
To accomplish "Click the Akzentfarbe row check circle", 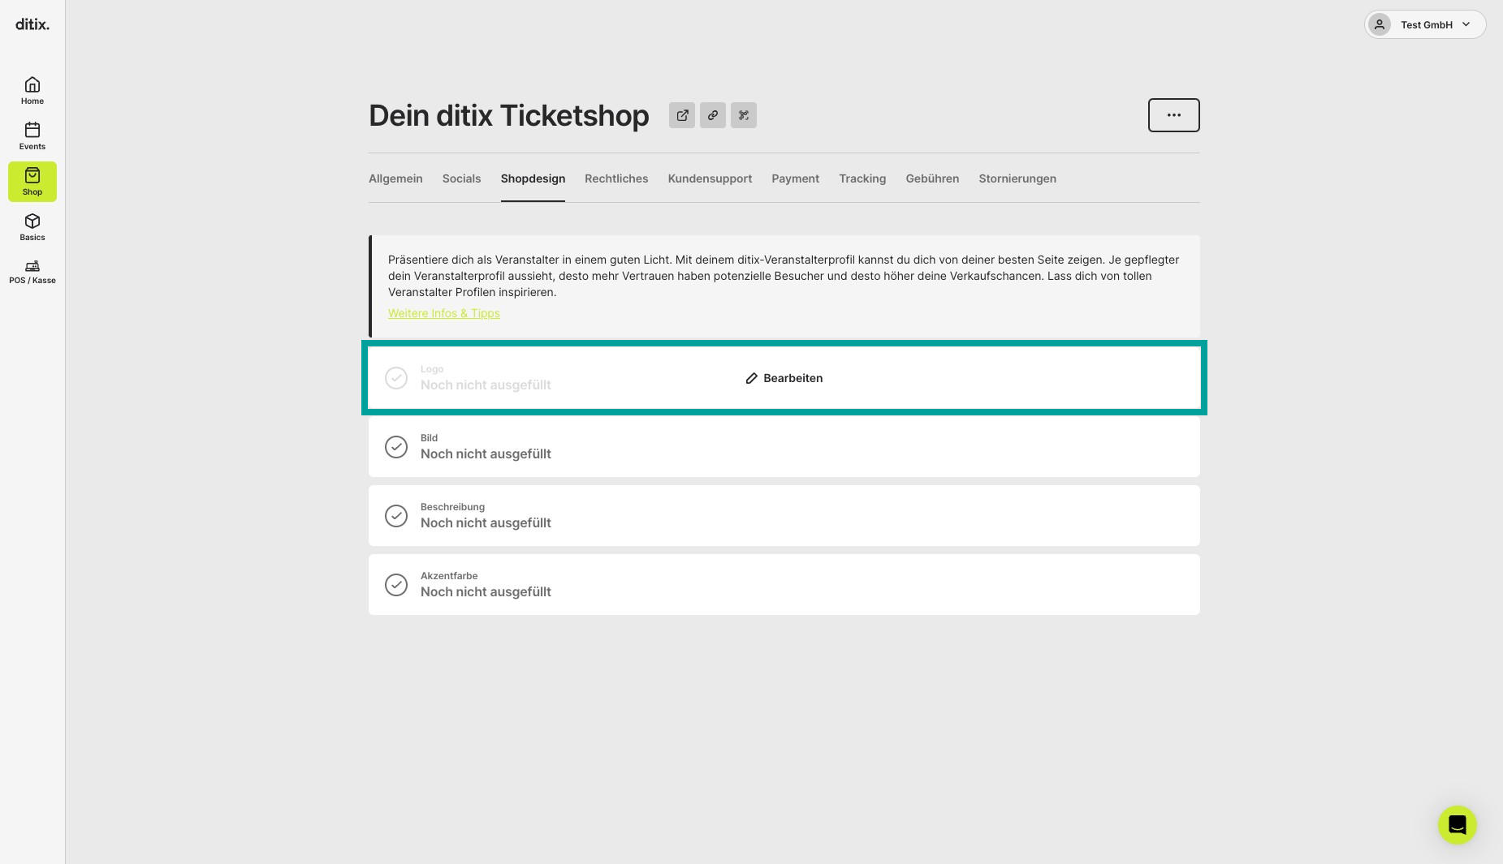I will 396,585.
